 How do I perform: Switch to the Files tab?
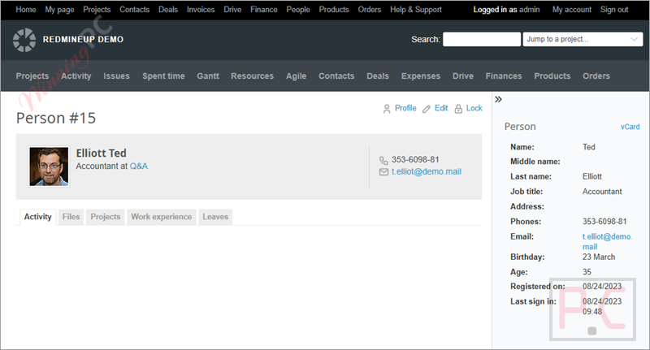pos(71,217)
